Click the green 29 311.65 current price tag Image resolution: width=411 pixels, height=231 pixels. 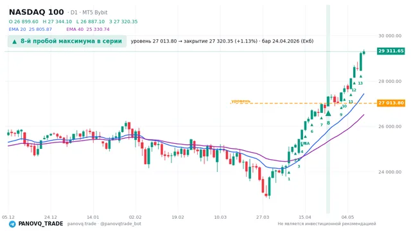(x=391, y=51)
